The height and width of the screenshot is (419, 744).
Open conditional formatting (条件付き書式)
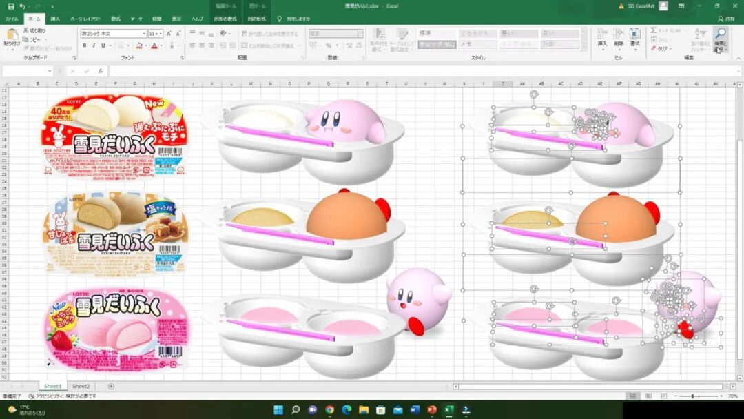tap(378, 39)
